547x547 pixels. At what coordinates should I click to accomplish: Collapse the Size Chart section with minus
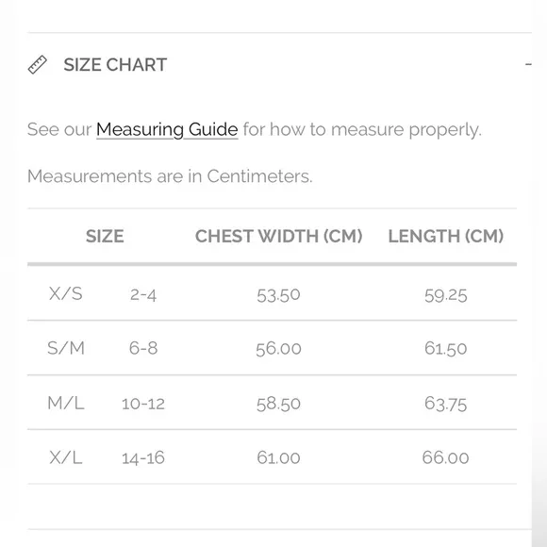tap(528, 64)
